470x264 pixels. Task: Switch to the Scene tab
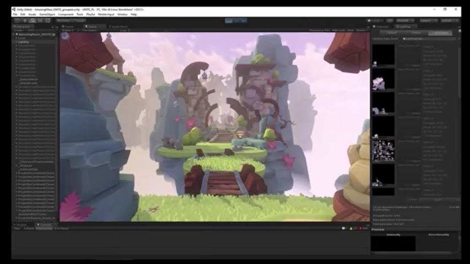click(68, 26)
